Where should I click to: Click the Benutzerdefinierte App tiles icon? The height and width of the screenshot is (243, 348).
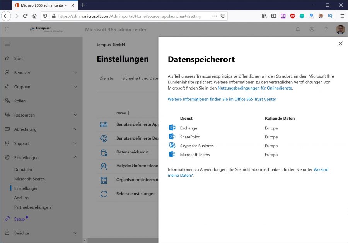pyautogui.click(x=104, y=124)
